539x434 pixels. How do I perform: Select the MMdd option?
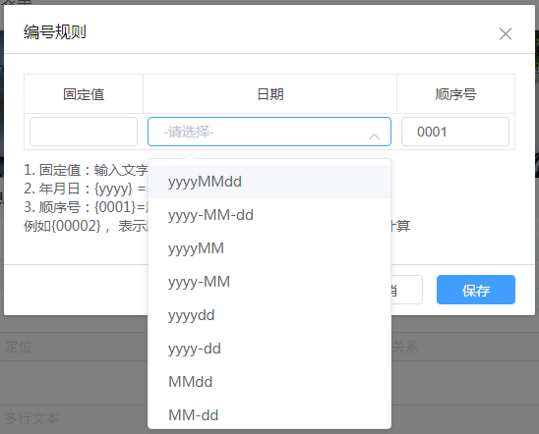[x=269, y=382]
